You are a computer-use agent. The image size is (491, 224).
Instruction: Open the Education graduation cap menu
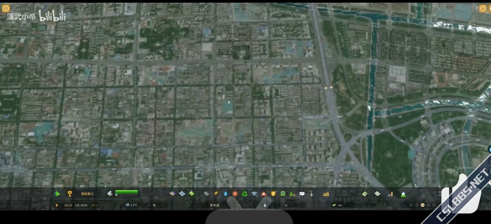pos(254,194)
